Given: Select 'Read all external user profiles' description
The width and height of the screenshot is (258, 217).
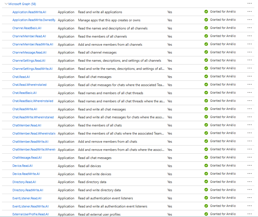Looking at the screenshot, I should tap(99, 214).
